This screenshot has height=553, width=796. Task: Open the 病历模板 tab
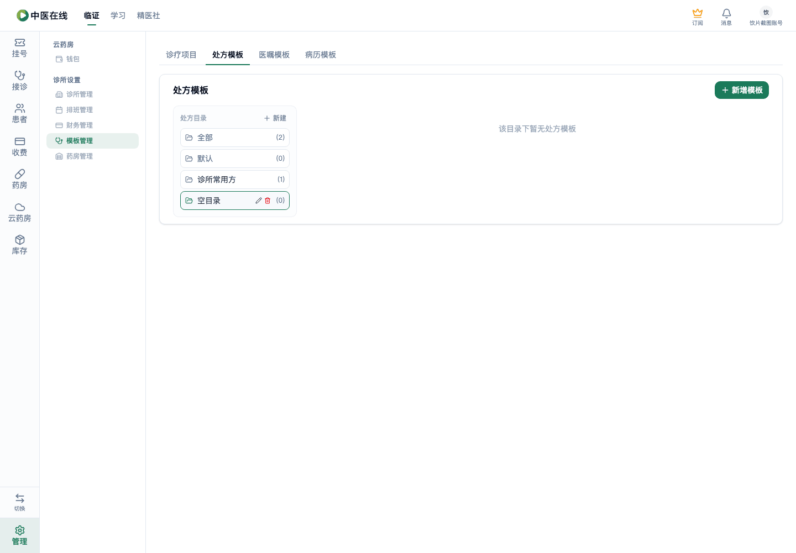pos(321,55)
